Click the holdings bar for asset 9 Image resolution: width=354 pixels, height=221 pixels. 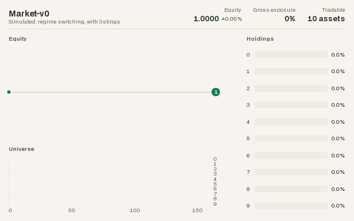tap(291, 206)
